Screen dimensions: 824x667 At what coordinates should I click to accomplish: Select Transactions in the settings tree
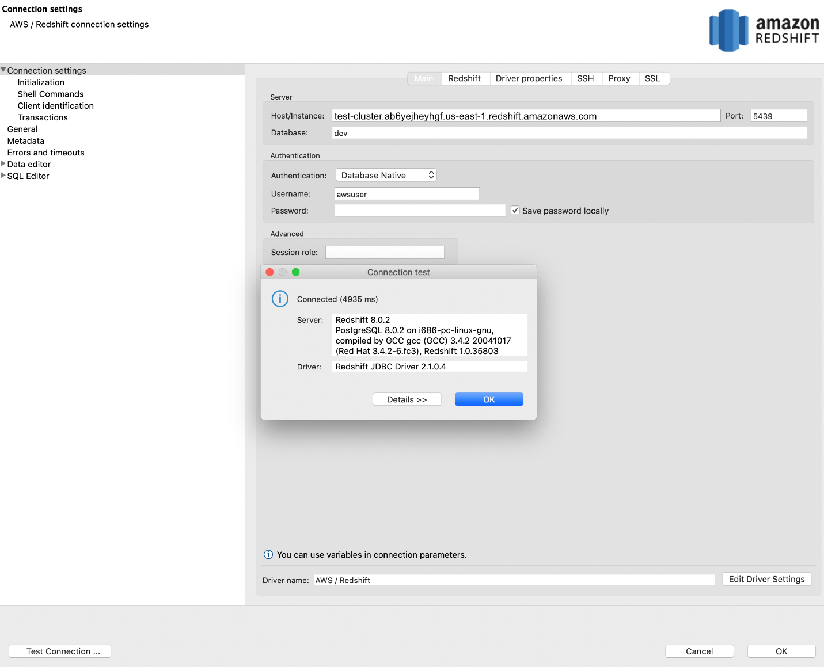pos(43,117)
